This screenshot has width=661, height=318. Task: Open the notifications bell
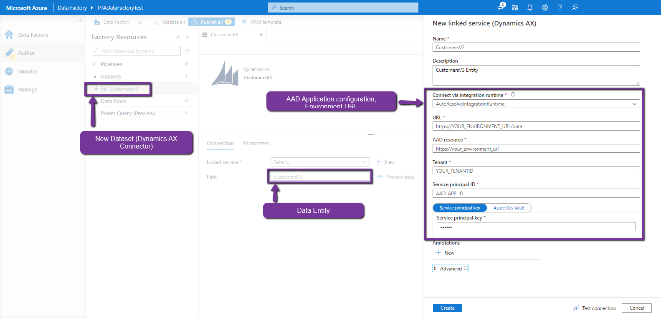(530, 8)
